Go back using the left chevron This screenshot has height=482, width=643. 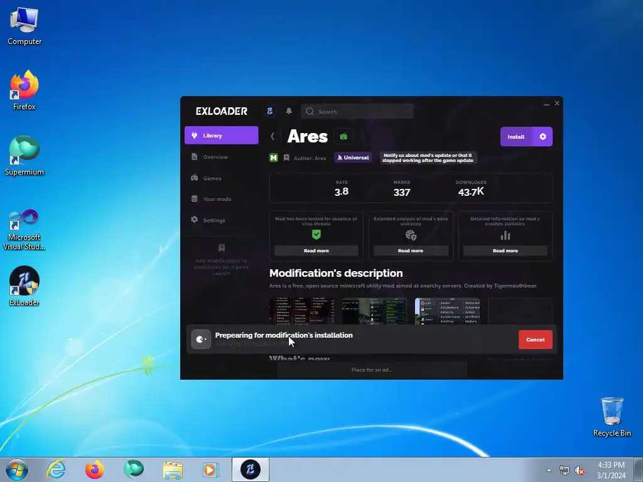273,136
